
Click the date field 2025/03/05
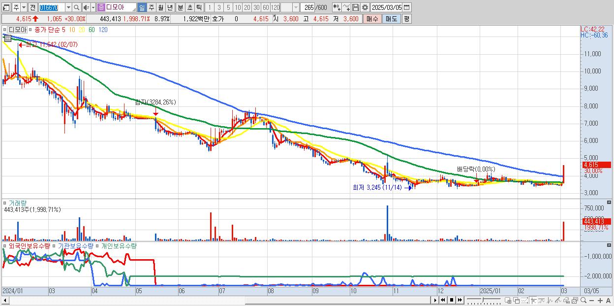(387, 7)
